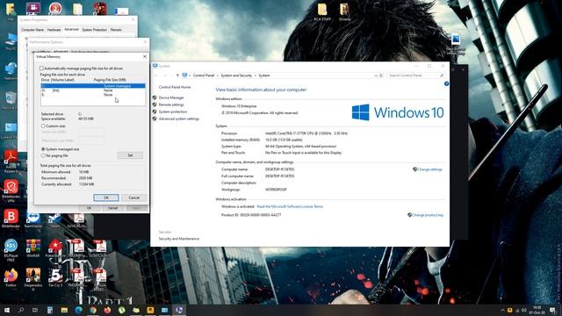Open the RCA STUFF desktop folder
The height and width of the screenshot is (316, 562).
coord(322,11)
